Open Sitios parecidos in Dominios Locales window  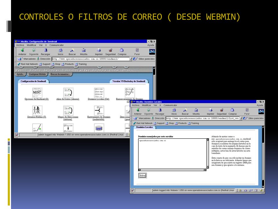(253, 118)
